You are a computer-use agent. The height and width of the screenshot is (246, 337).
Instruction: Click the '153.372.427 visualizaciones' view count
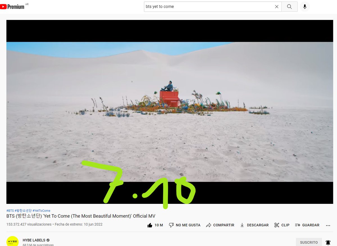point(29,224)
